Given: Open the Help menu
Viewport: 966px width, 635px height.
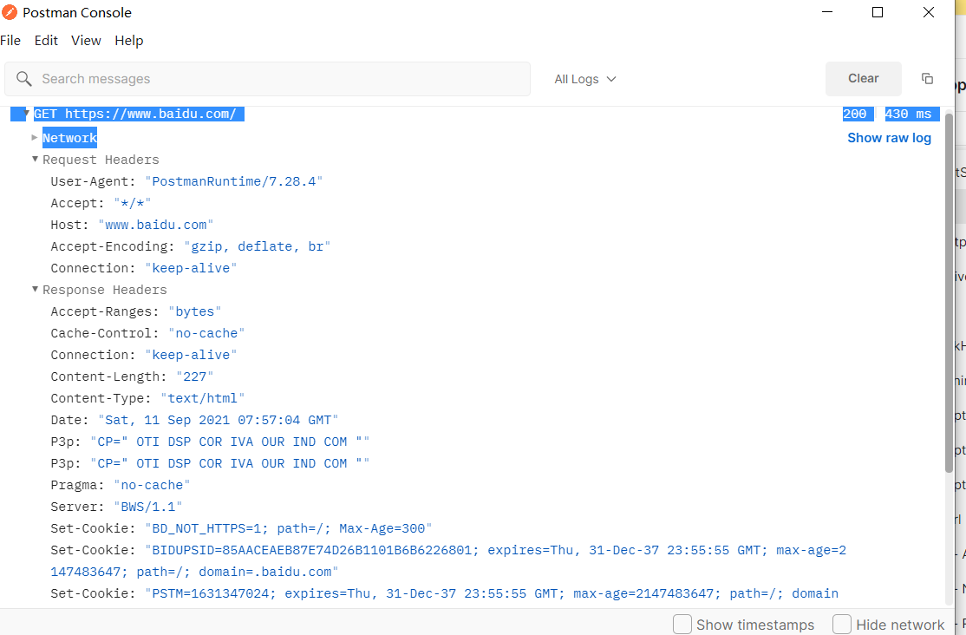Looking at the screenshot, I should pos(128,41).
